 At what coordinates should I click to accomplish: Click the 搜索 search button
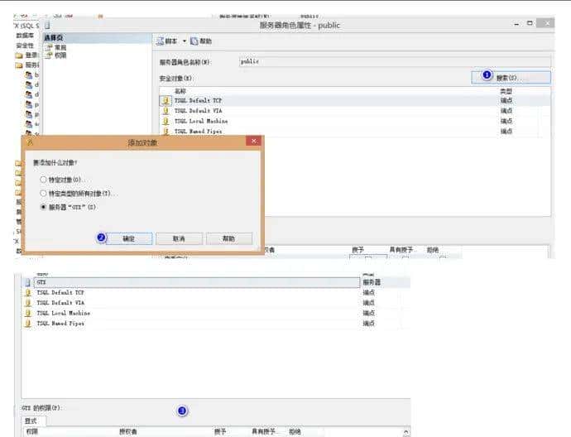pos(511,77)
